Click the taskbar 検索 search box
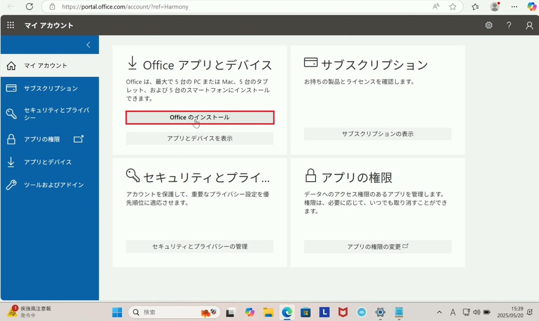The width and height of the screenshot is (539, 321). tap(174, 312)
